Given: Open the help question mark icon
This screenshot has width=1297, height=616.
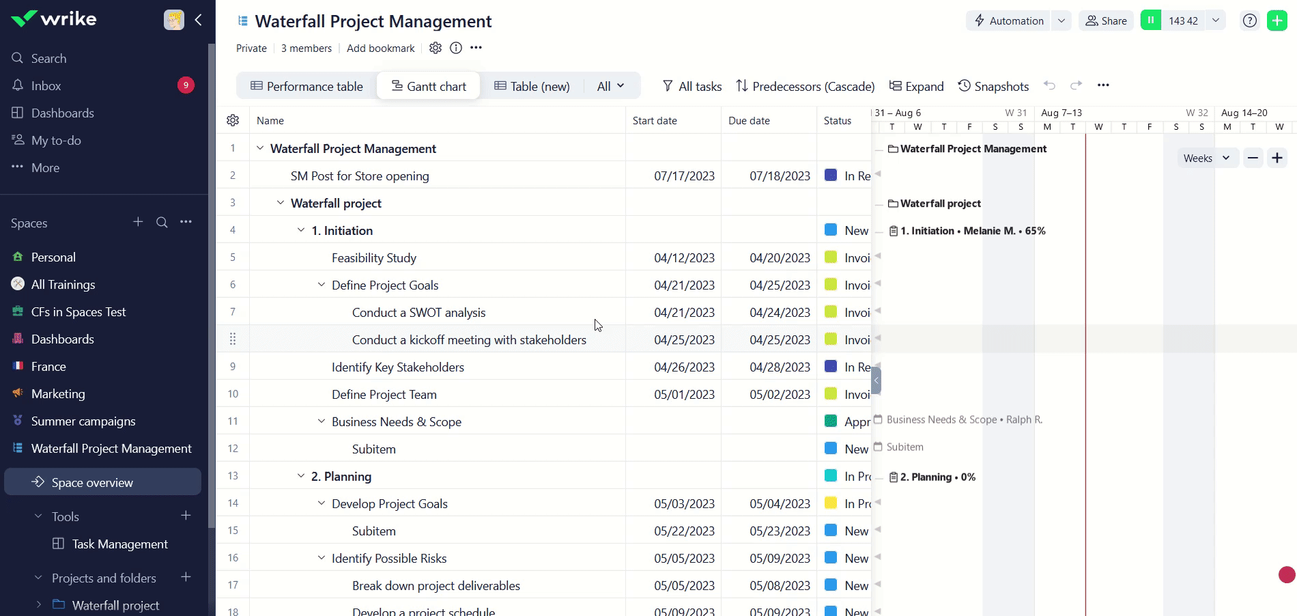Looking at the screenshot, I should pyautogui.click(x=1249, y=20).
